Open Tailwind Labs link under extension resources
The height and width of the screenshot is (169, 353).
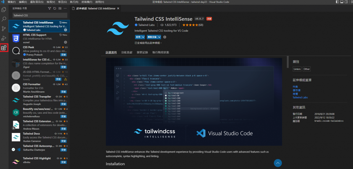pyautogui.click(x=300, y=98)
